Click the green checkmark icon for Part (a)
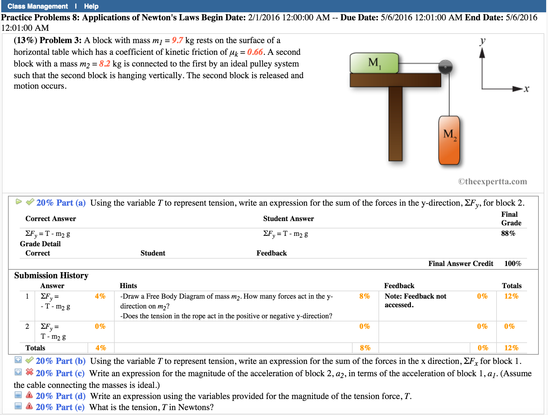Screen dimensions: 548x415 [30, 202]
